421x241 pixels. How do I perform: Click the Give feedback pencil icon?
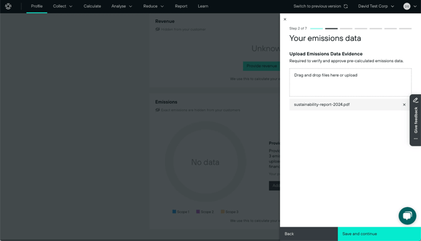[x=415, y=100]
